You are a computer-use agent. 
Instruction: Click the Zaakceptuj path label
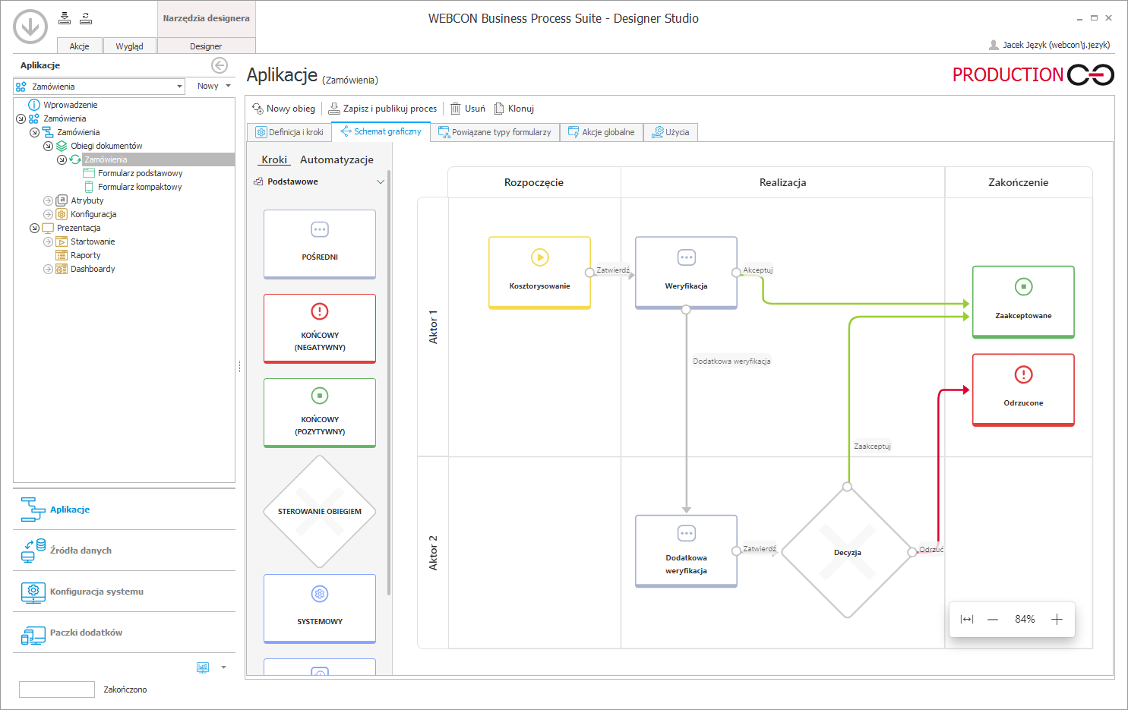pos(872,447)
